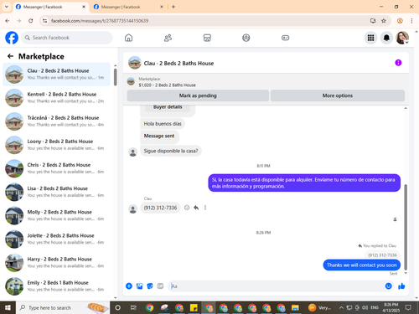Click the house thumbnail in chat header
The height and width of the screenshot is (314, 419).
pyautogui.click(x=135, y=63)
